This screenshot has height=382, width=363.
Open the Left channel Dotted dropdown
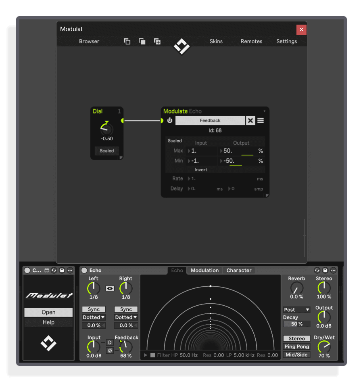94,317
